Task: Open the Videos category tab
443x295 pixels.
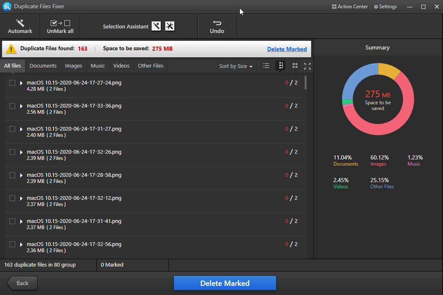Action: (x=121, y=66)
